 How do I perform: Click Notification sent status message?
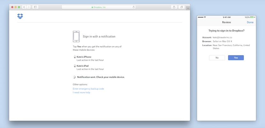(101, 77)
